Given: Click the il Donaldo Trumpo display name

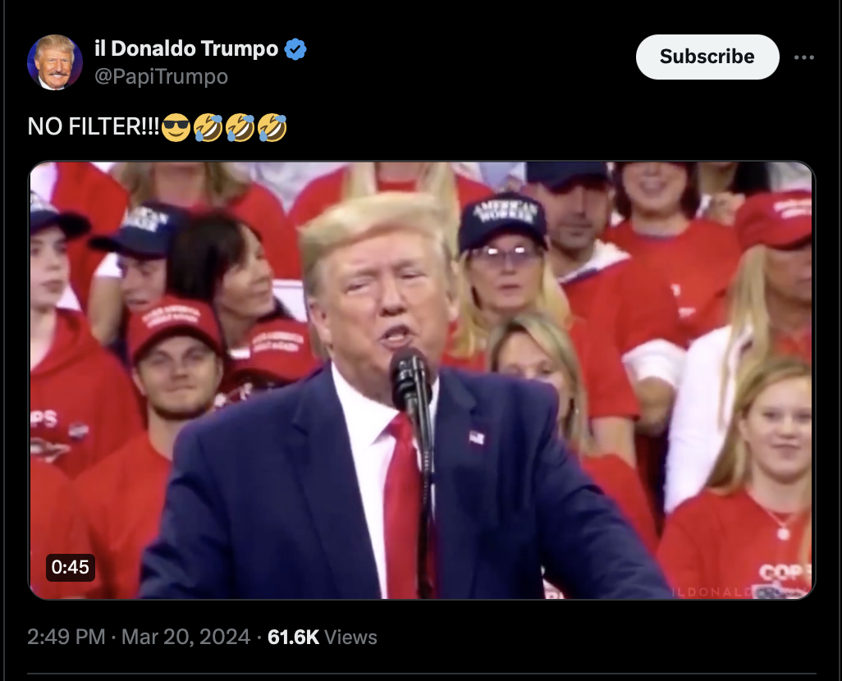Looking at the screenshot, I should click(186, 48).
